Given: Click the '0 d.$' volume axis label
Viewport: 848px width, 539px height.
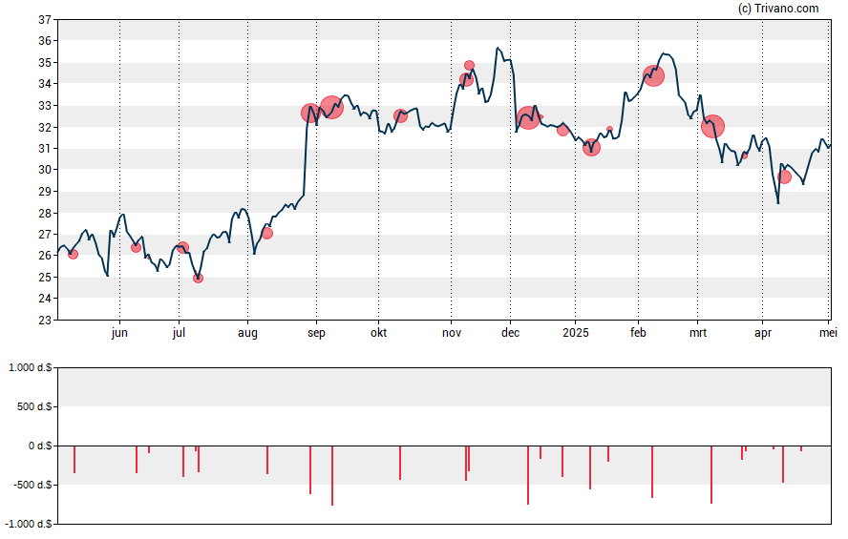Looking at the screenshot, I should [x=40, y=446].
